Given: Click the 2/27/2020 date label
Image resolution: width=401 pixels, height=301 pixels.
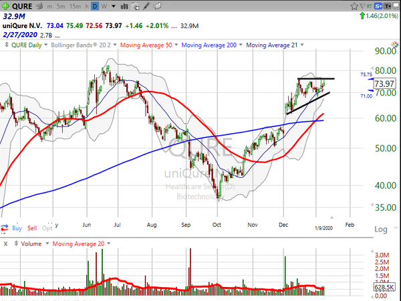Looking at the screenshot, I should tap(20, 35).
